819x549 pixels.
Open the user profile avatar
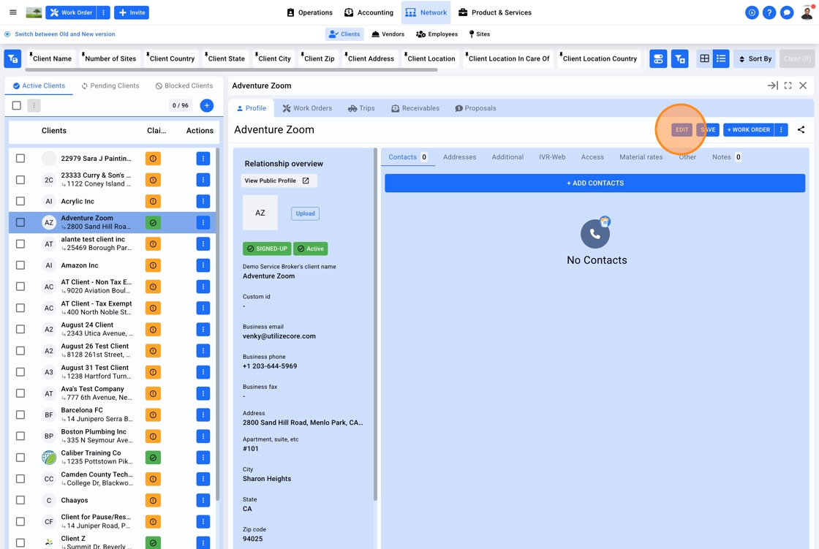click(x=807, y=12)
